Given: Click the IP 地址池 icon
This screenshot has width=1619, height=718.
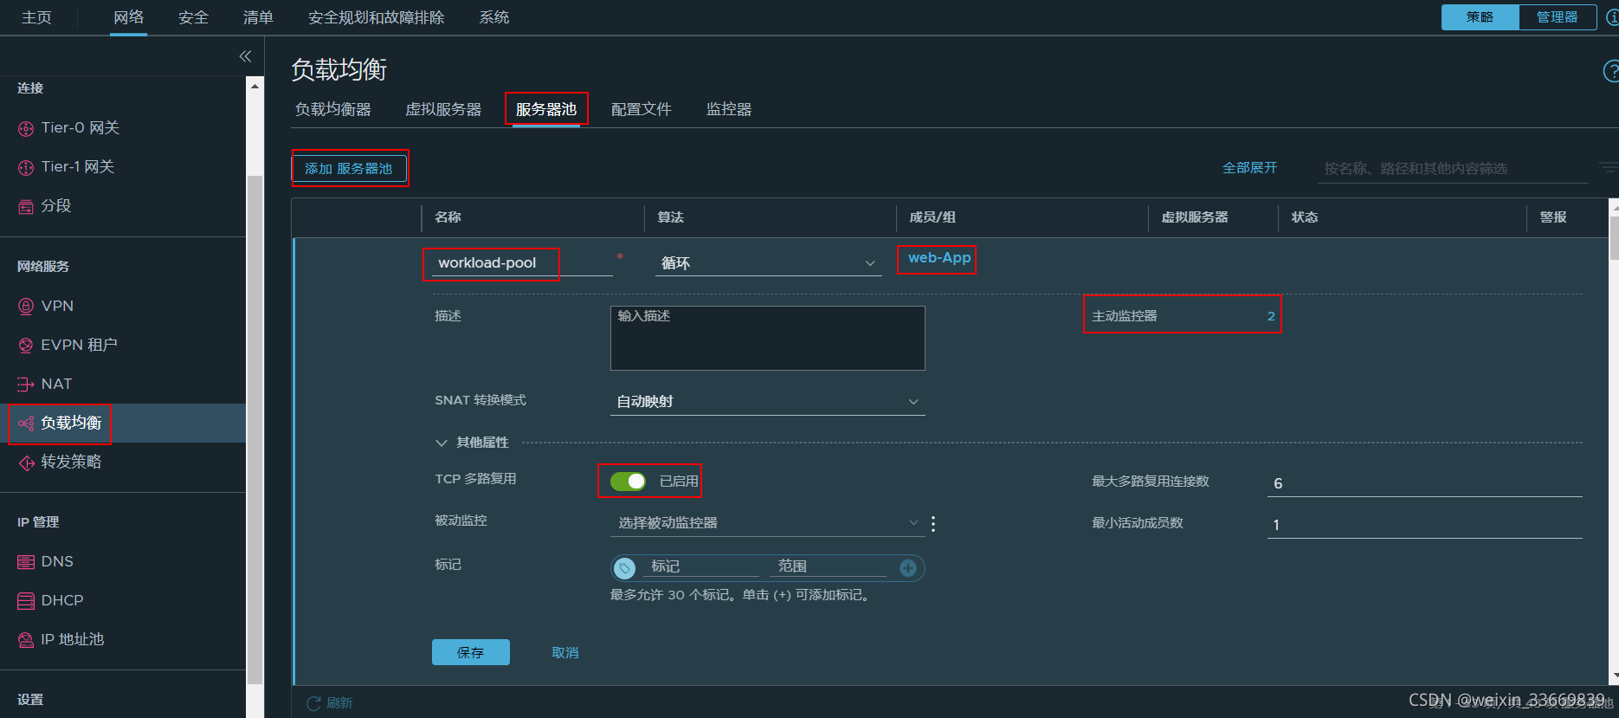Looking at the screenshot, I should click(x=26, y=640).
